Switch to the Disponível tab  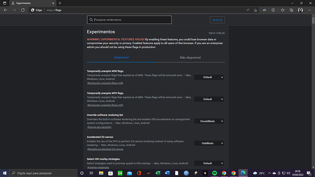pyautogui.click(x=121, y=57)
